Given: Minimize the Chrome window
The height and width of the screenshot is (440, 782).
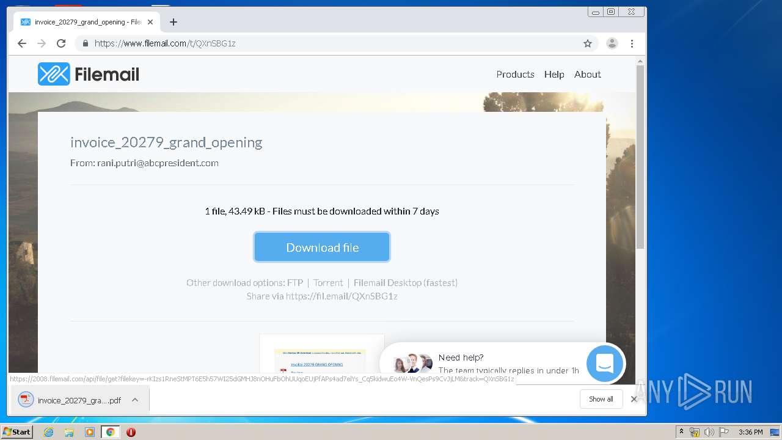Looking at the screenshot, I should pyautogui.click(x=596, y=12).
